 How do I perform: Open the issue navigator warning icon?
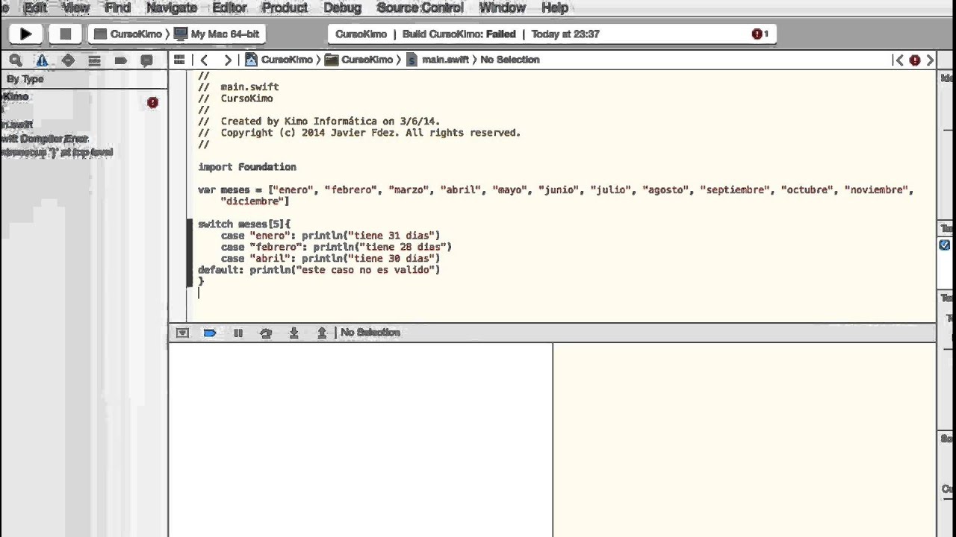click(x=42, y=60)
